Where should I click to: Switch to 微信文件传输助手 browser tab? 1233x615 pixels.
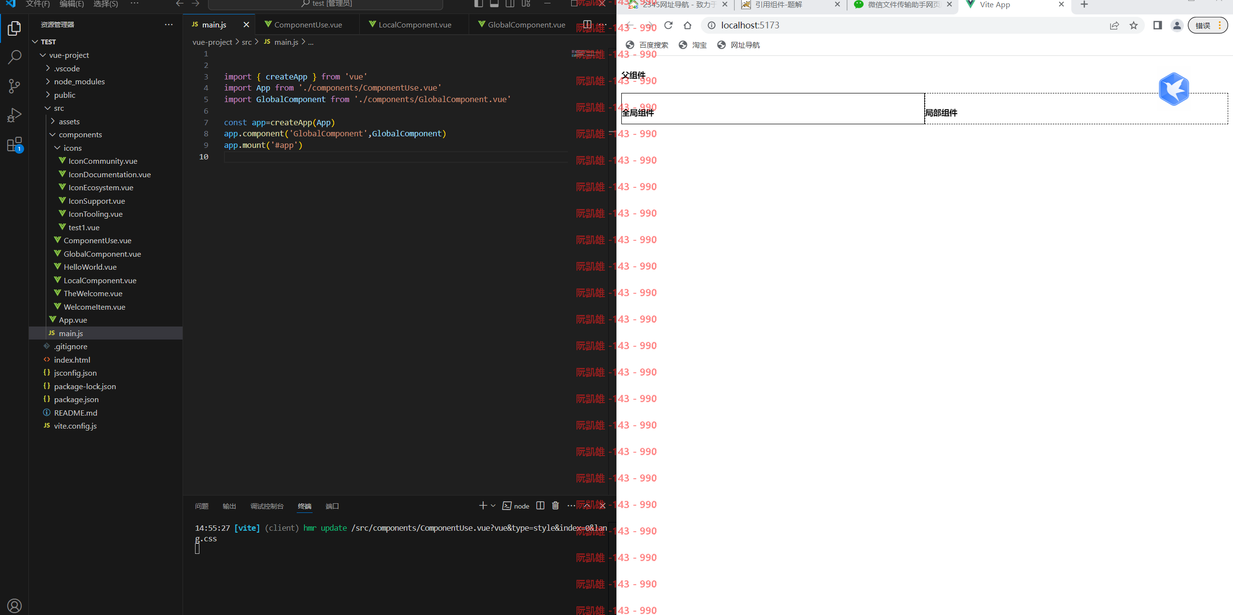tap(902, 5)
